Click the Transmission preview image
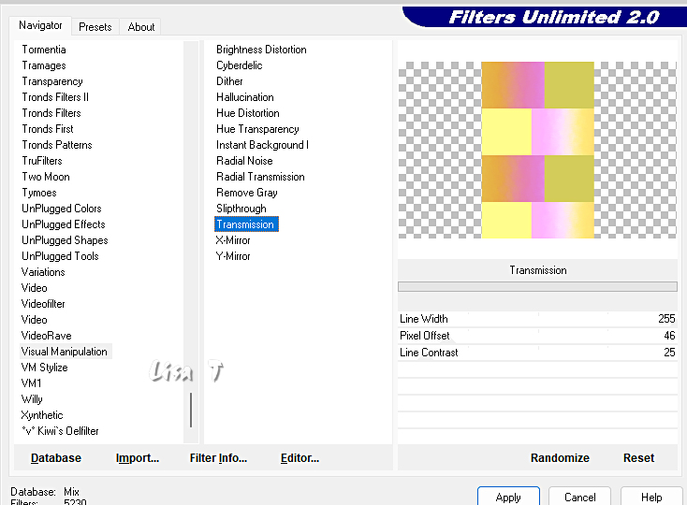The width and height of the screenshot is (687, 505). click(x=537, y=151)
